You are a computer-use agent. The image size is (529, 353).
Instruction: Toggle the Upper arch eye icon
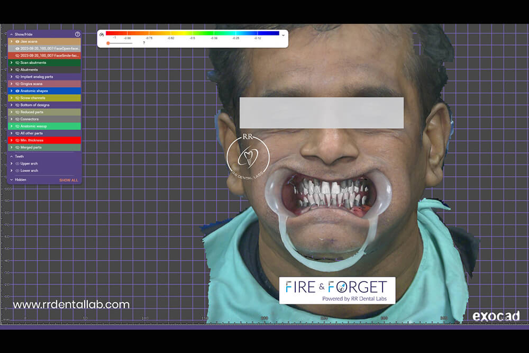coord(17,164)
